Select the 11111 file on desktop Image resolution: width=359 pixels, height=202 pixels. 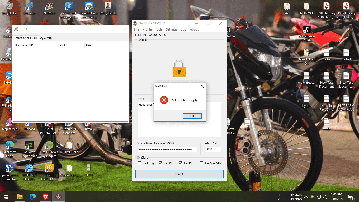point(89,170)
